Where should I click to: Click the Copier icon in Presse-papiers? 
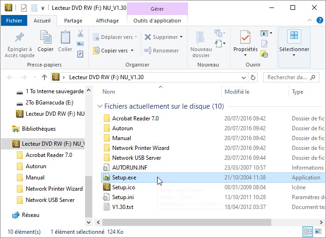pos(45,37)
